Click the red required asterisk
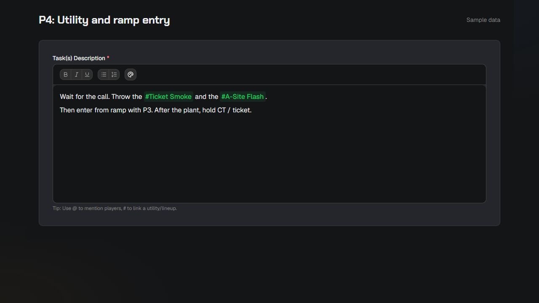This screenshot has height=303, width=539. coord(108,58)
